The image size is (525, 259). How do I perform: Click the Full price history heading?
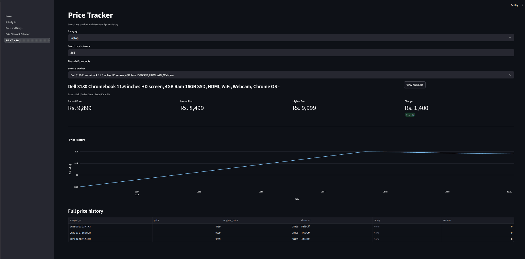pyautogui.click(x=86, y=211)
